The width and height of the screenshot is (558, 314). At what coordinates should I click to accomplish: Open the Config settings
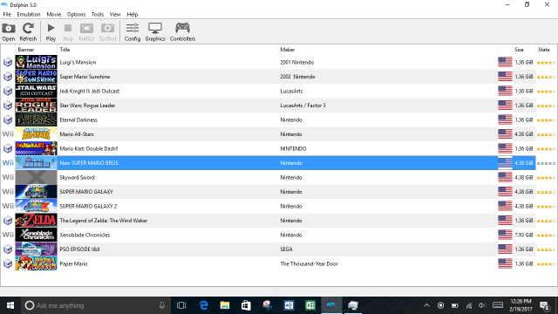(x=133, y=31)
